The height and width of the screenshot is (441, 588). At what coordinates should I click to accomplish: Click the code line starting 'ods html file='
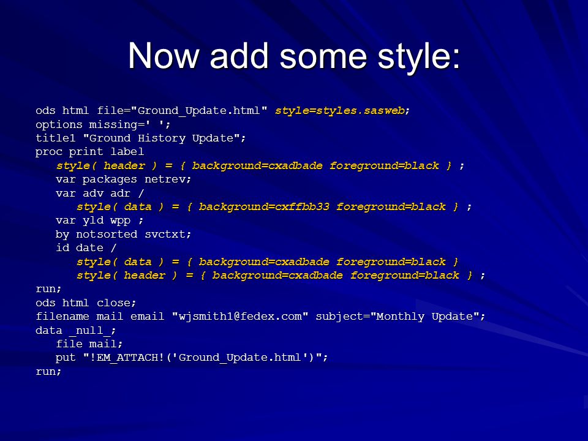[x=223, y=111]
